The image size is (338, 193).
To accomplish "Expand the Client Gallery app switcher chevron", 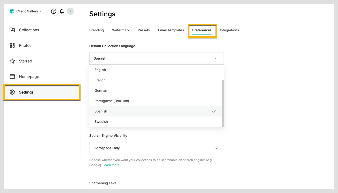I will coord(41,11).
